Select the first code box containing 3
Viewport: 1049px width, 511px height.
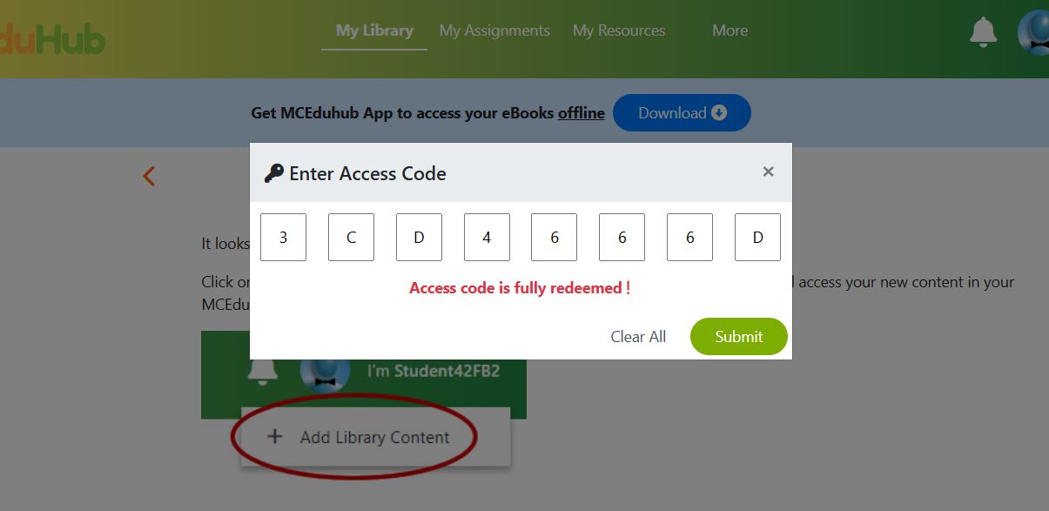(x=283, y=237)
